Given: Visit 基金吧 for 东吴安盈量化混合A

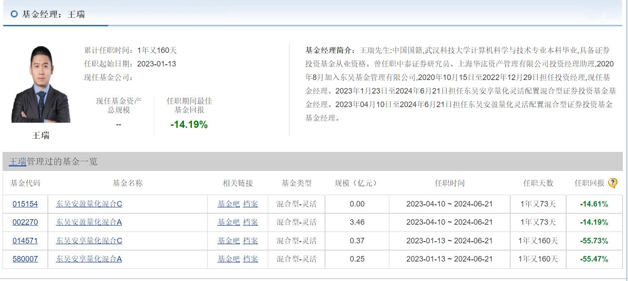Looking at the screenshot, I should tap(228, 222).
